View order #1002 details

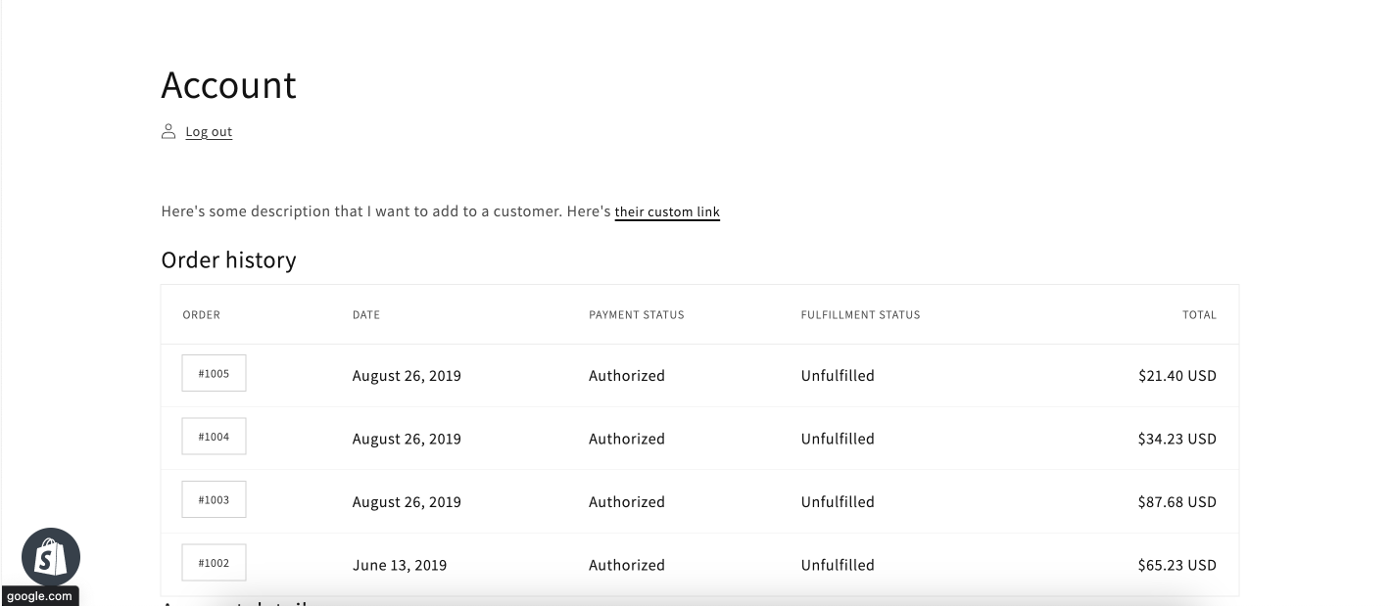point(214,563)
